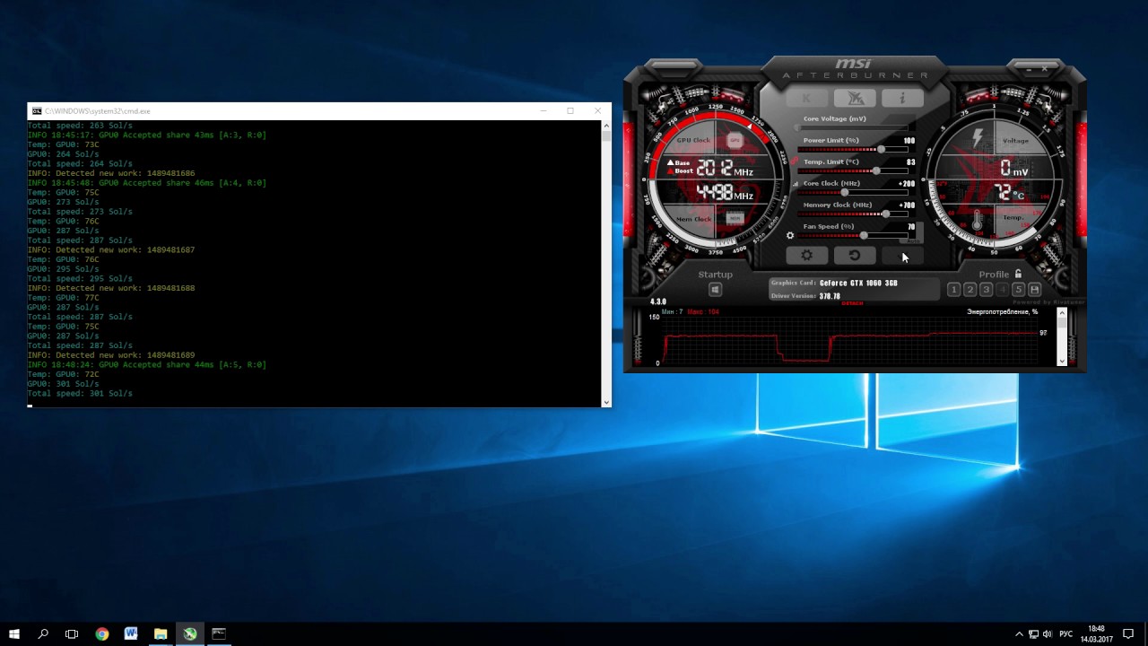Open Task View from the taskbar
The image size is (1148, 646).
pos(72,633)
